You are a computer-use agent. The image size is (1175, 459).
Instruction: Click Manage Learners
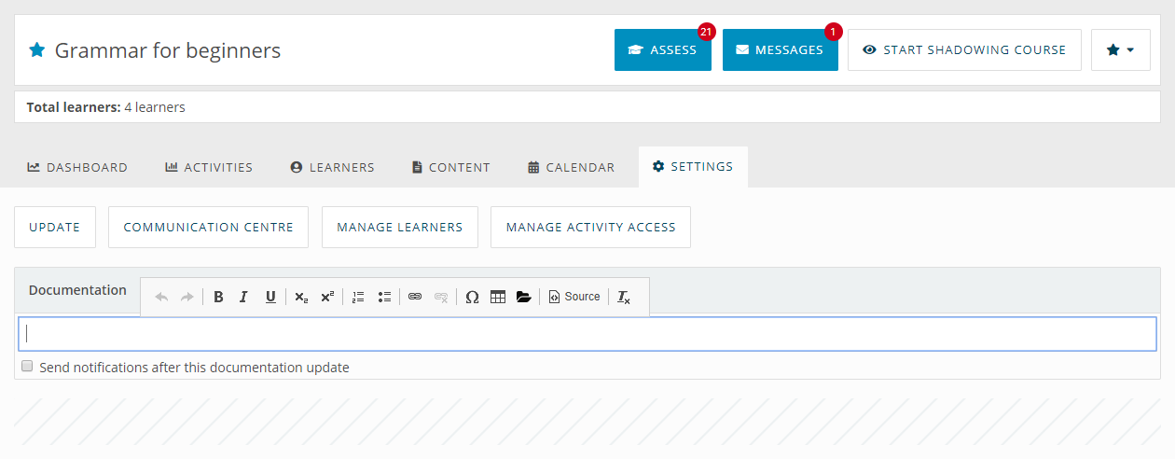coord(400,227)
